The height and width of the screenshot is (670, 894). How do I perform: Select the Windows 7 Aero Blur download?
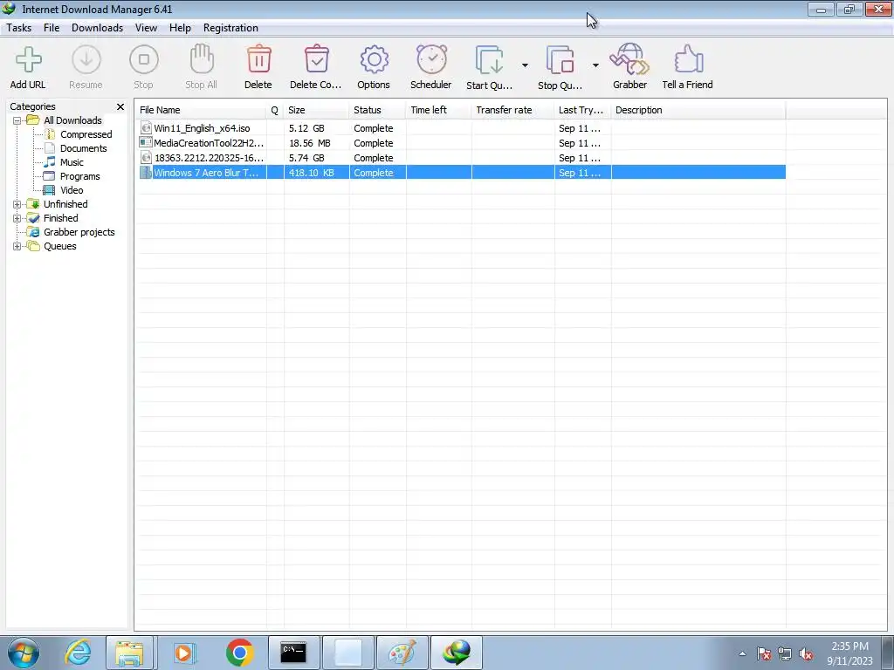pos(463,173)
